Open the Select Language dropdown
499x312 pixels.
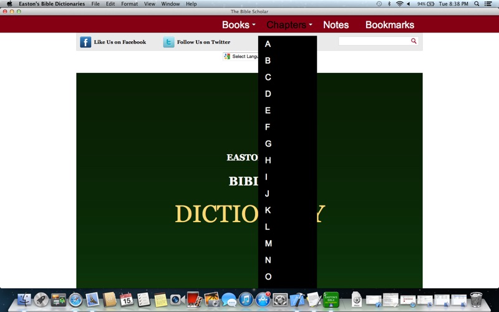[x=241, y=56]
